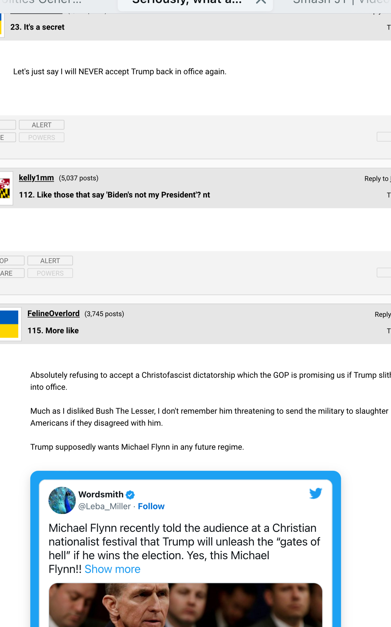Image resolution: width=391 pixels, height=627 pixels.
Task: Click FelineOverlord's Ukraine flag avatar
Action: click(x=9, y=324)
